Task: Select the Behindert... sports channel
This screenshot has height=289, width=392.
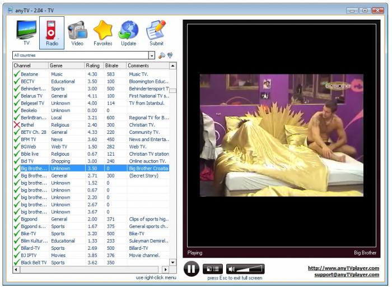Action: [33, 88]
